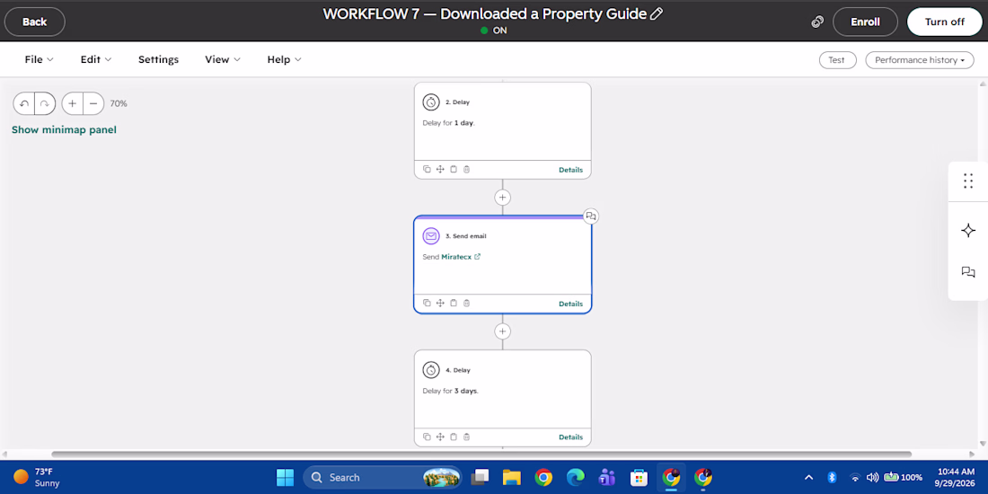This screenshot has width=988, height=494.
Task: Click the timer icon on 4. Delay card
Action: tap(431, 369)
